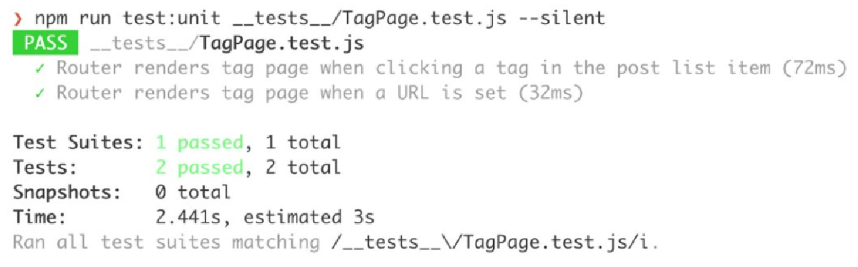Click checkmark beside first test result
The height and width of the screenshot is (267, 858).
point(41,68)
